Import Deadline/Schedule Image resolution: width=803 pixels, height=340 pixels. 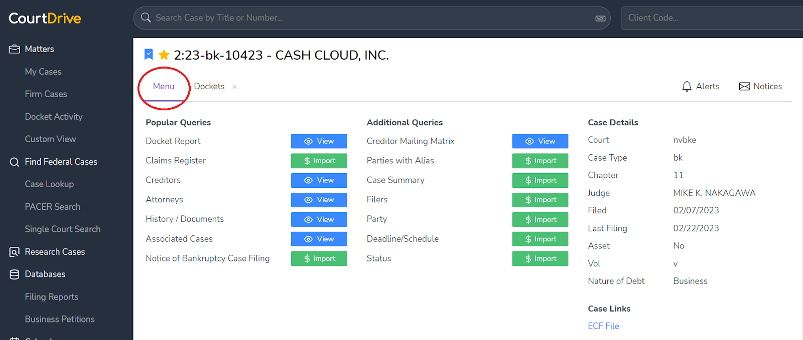(540, 239)
